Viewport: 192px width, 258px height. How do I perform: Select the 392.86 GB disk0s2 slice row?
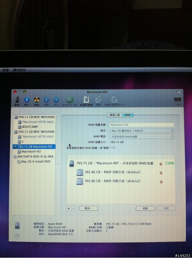(x=121, y=172)
